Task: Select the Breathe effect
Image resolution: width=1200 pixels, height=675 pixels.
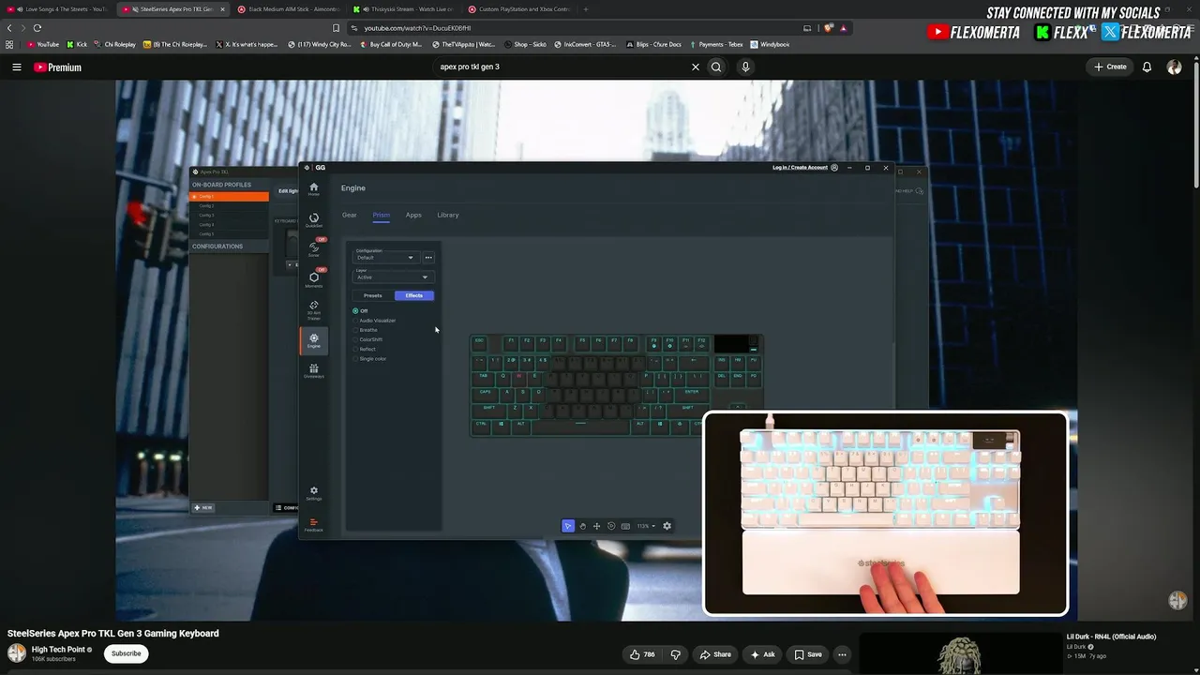Action: (366, 330)
